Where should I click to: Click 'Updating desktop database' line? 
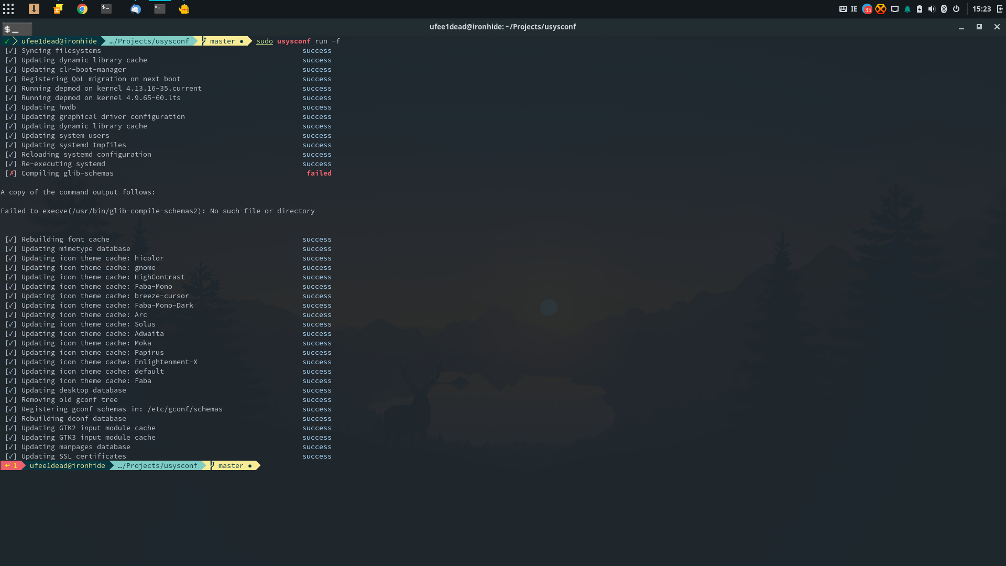[x=74, y=390]
